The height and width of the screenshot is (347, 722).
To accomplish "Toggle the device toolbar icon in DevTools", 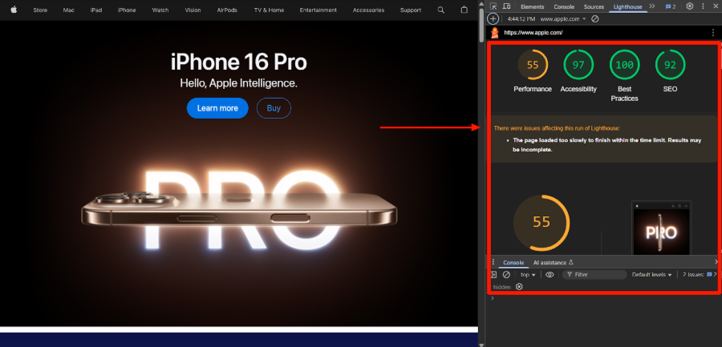I will tap(506, 6).
